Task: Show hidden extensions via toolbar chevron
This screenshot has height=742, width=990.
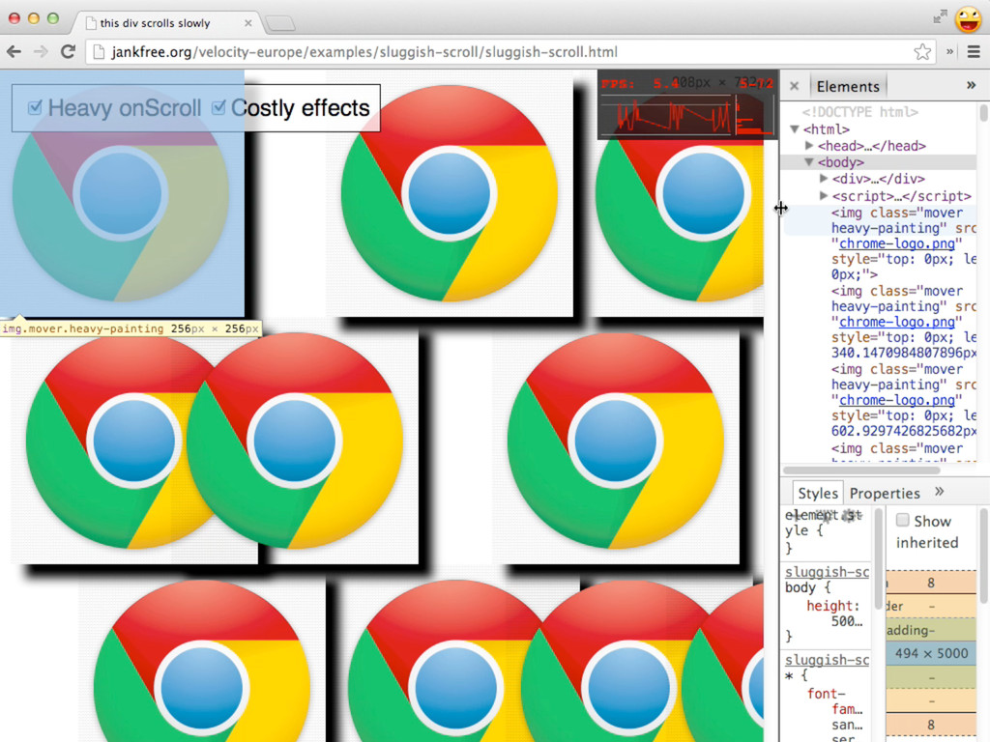Action: coord(950,52)
